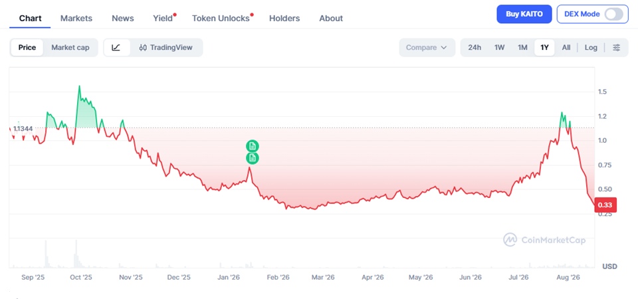This screenshot has width=638, height=299.
Task: Select Price view
Action: click(x=27, y=48)
